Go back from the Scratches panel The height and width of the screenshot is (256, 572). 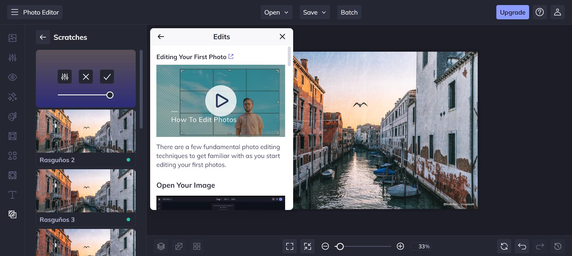click(x=43, y=37)
